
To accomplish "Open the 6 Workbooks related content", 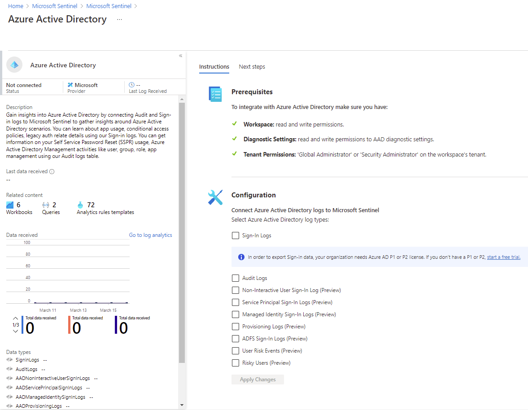I will pyautogui.click(x=19, y=208).
